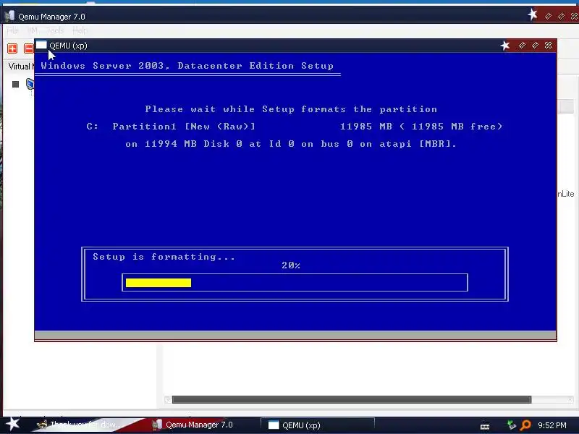
Task: Maximize the QEMU (xp) window
Action: pos(535,46)
